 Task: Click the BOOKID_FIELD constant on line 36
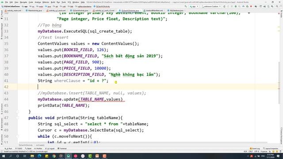pyautogui.click(x=78, y=50)
